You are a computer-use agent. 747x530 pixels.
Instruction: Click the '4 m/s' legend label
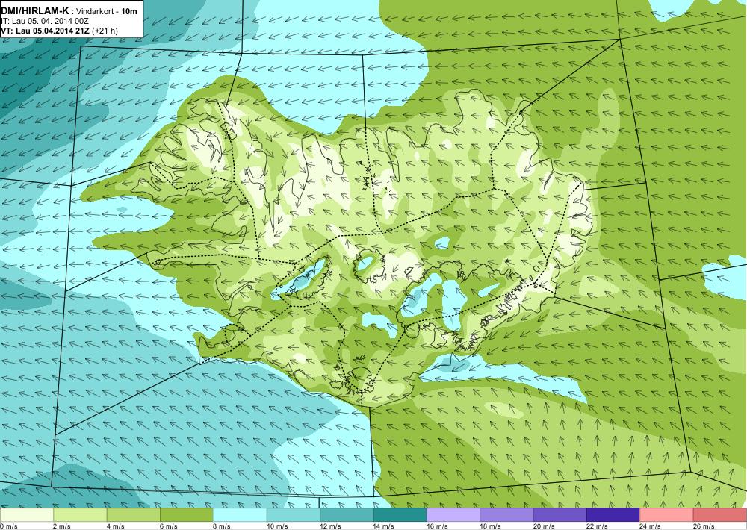(x=116, y=526)
